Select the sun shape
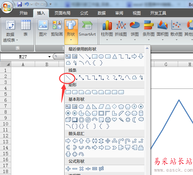This screenshot has width=193, height=175. pyautogui.click(x=128, y=120)
